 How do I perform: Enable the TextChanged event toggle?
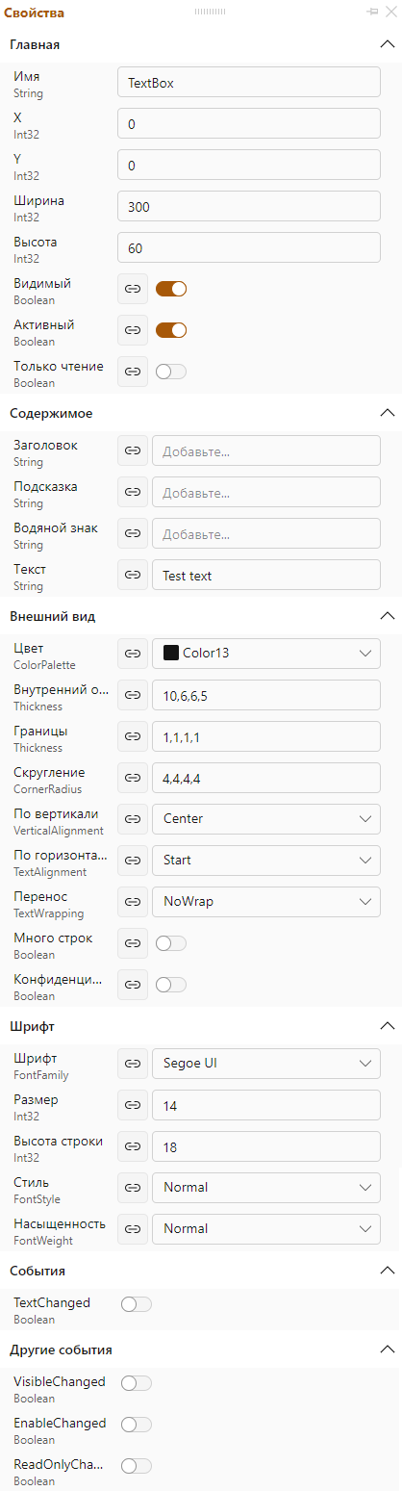click(137, 1304)
